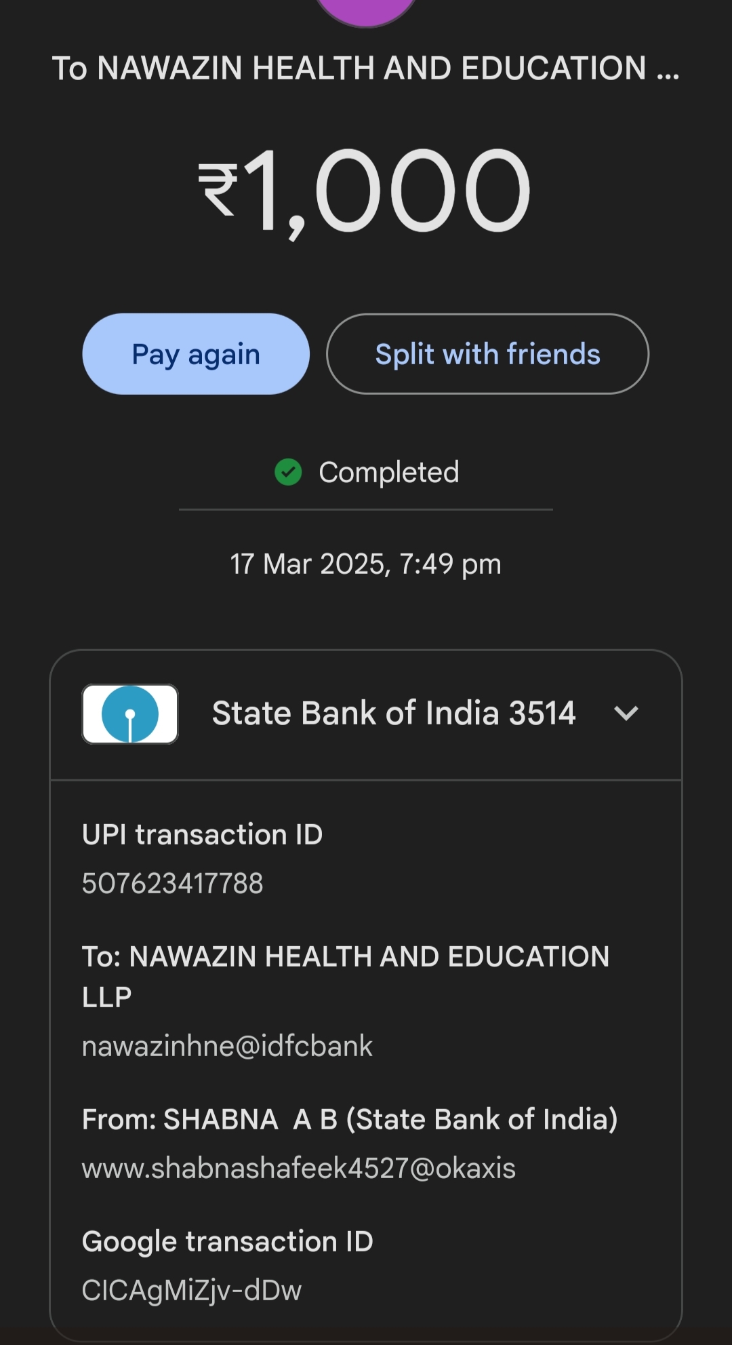The image size is (732, 1345).
Task: Tap the purple recipient avatar at top
Action: click(366, 9)
